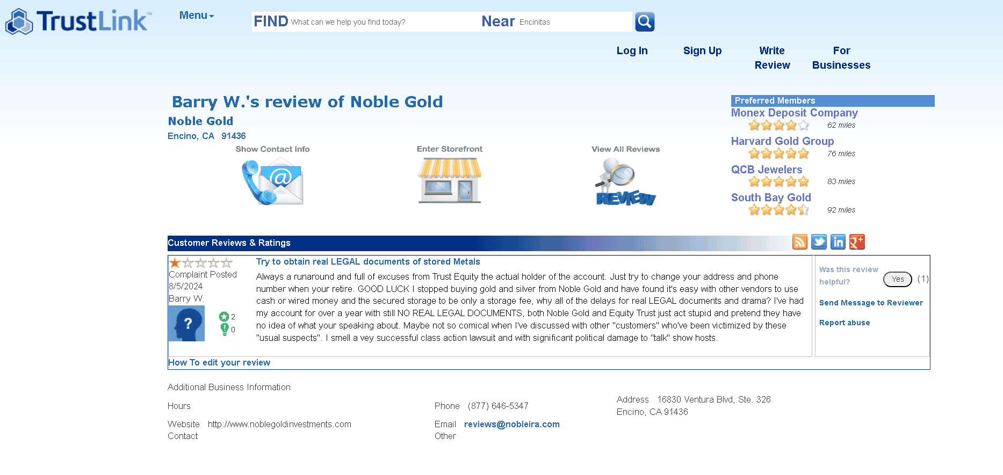Open How To edit your review
The image size is (1003, 475).
(219, 363)
